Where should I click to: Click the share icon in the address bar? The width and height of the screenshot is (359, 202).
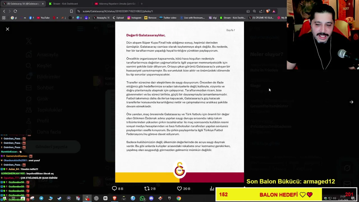pos(261,11)
